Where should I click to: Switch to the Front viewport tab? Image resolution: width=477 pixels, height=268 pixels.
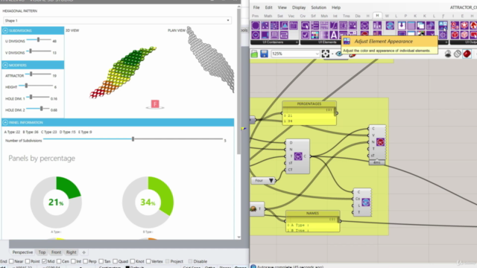click(56, 252)
